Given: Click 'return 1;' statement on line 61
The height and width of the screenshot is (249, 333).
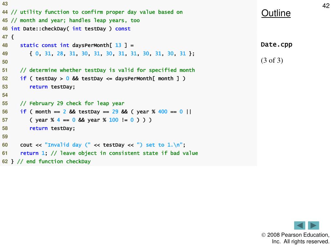Looking at the screenshot, I should coord(34,153).
